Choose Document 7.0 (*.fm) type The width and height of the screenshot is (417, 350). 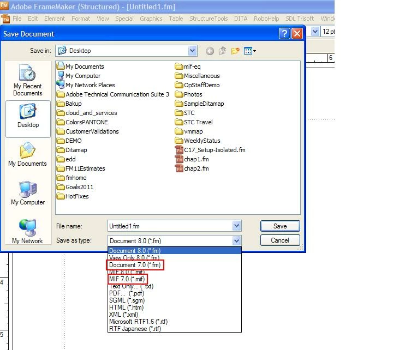point(175,265)
